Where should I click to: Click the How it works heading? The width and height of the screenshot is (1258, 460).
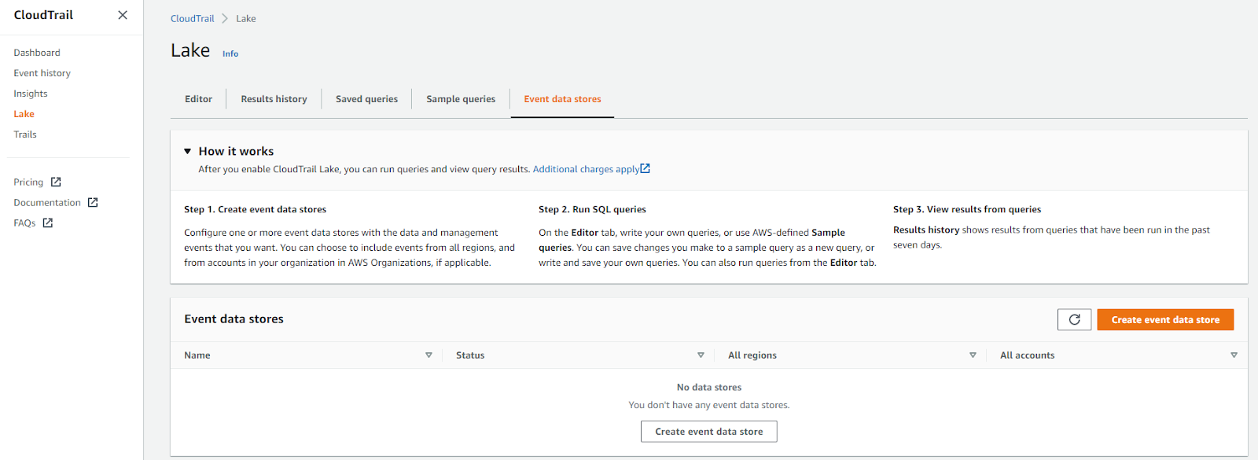(236, 151)
